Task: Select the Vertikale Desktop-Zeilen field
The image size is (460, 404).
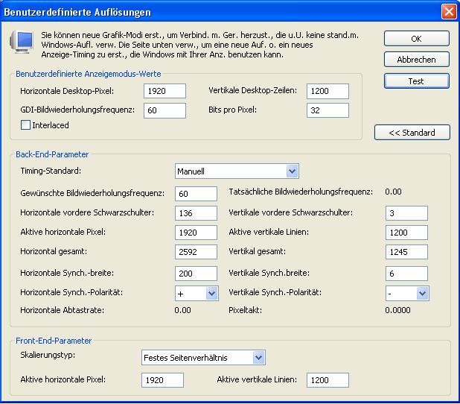Action: click(x=328, y=91)
